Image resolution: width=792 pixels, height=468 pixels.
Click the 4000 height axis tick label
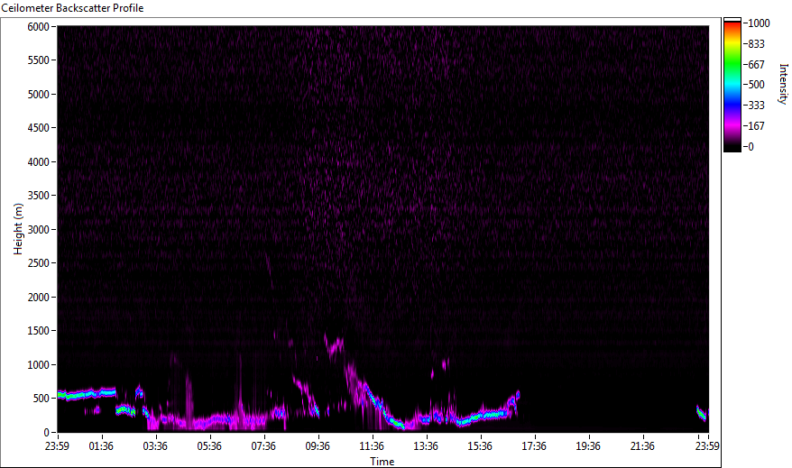pyautogui.click(x=39, y=162)
